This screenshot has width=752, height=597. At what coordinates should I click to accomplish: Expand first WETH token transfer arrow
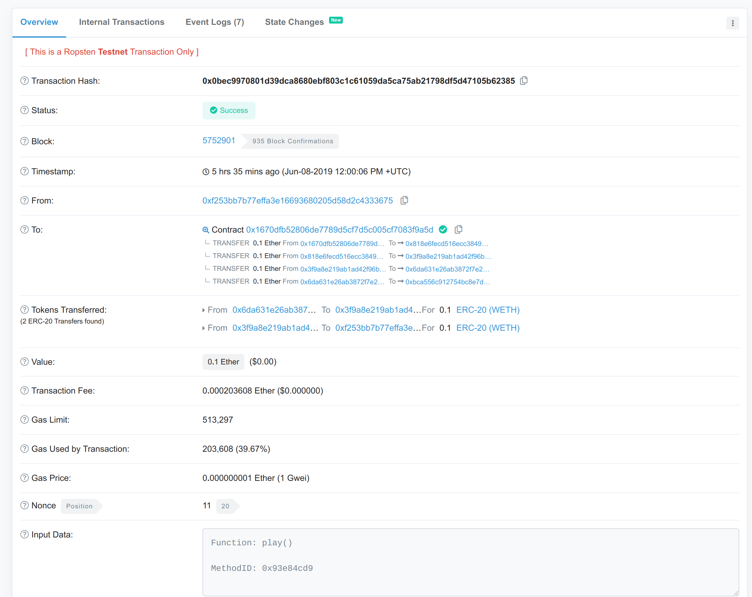[203, 310]
